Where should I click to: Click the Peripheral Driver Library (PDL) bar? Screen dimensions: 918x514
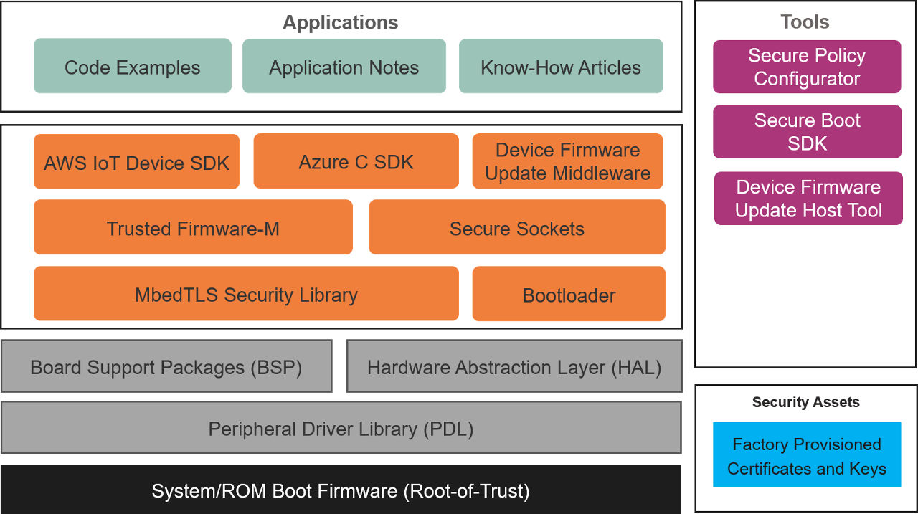tap(341, 428)
